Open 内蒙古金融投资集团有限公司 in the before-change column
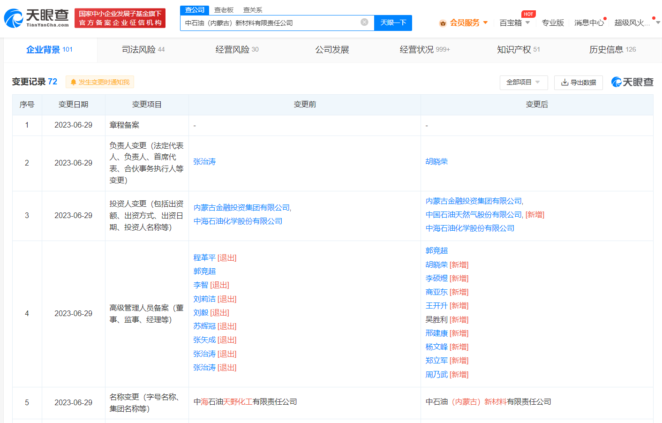Viewport: 662px width, 423px height. point(241,207)
